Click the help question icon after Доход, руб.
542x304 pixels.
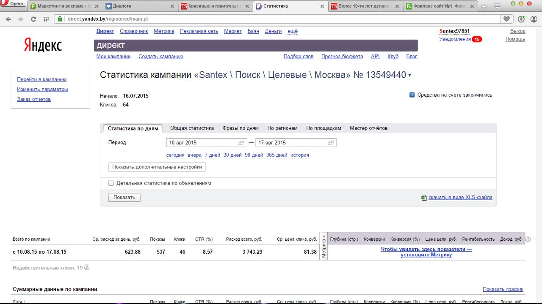528,239
